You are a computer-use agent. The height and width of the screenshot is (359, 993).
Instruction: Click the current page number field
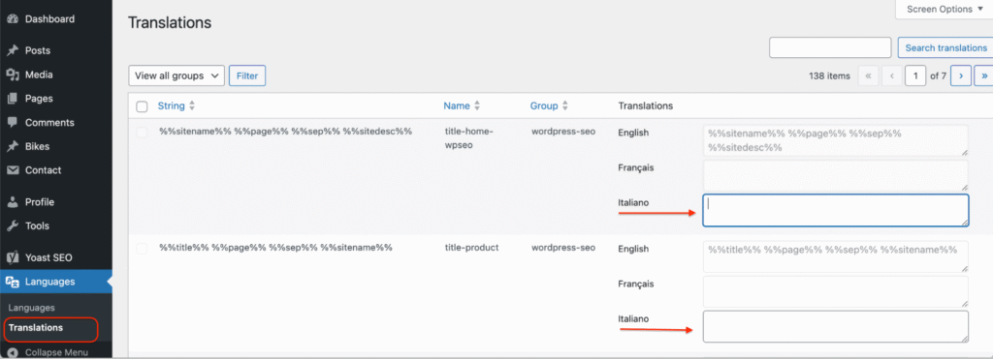click(915, 75)
